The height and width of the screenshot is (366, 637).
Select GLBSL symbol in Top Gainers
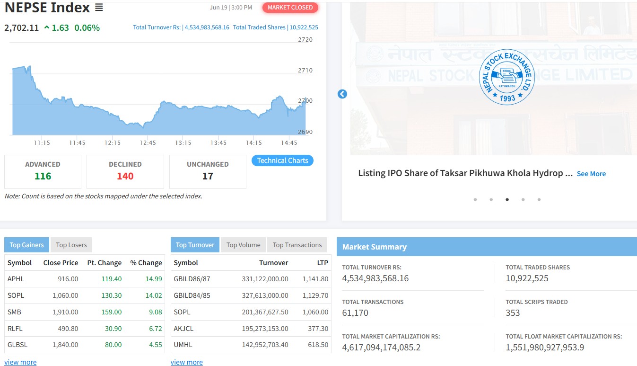(x=17, y=345)
